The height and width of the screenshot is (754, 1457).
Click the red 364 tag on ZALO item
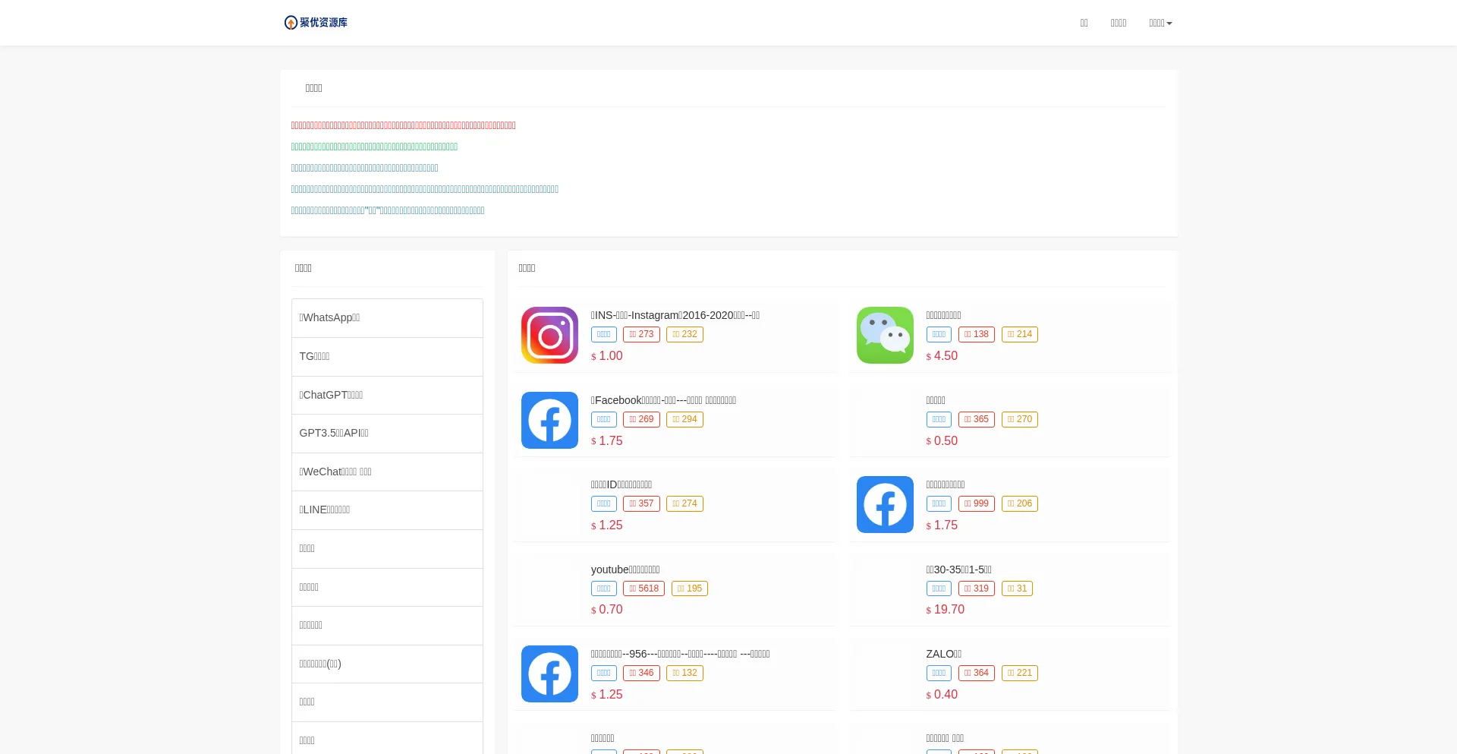point(976,673)
